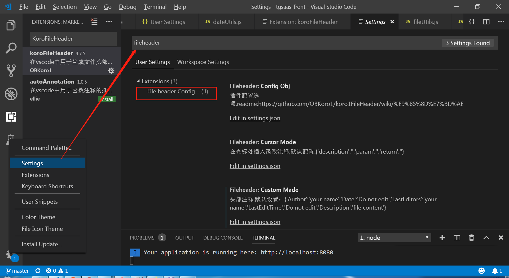509x278 pixels.
Task: Switch to fileUtils.js tab
Action: pos(425,22)
